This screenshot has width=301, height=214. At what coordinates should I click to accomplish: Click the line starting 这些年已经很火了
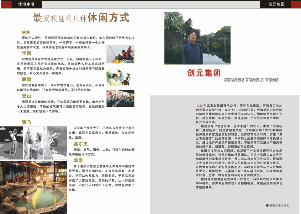104,128
